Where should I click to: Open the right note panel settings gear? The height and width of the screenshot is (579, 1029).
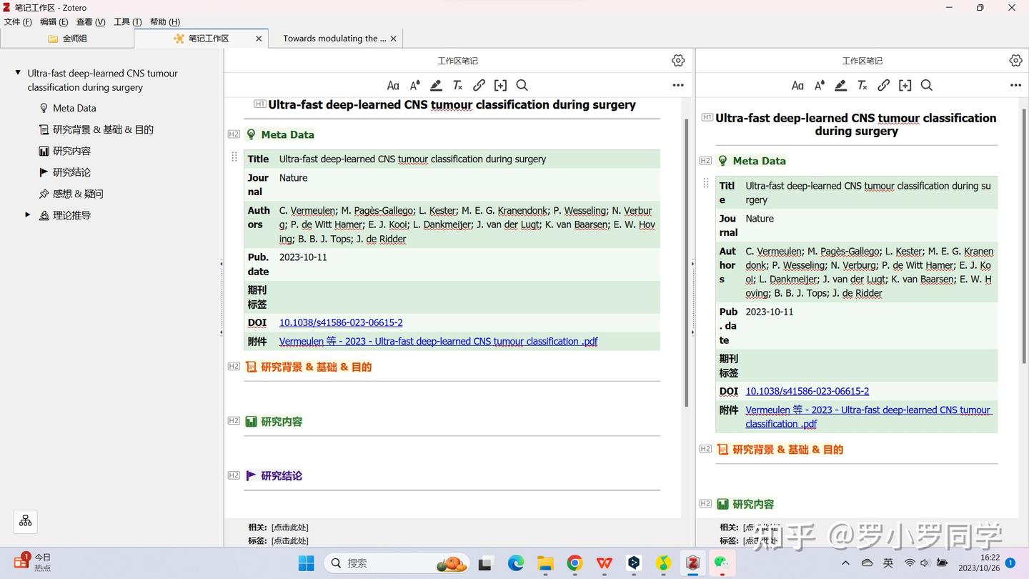[x=1015, y=60]
